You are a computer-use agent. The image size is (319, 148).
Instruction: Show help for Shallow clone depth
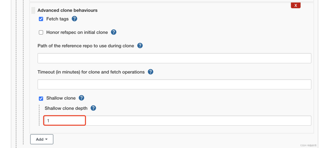(93, 108)
